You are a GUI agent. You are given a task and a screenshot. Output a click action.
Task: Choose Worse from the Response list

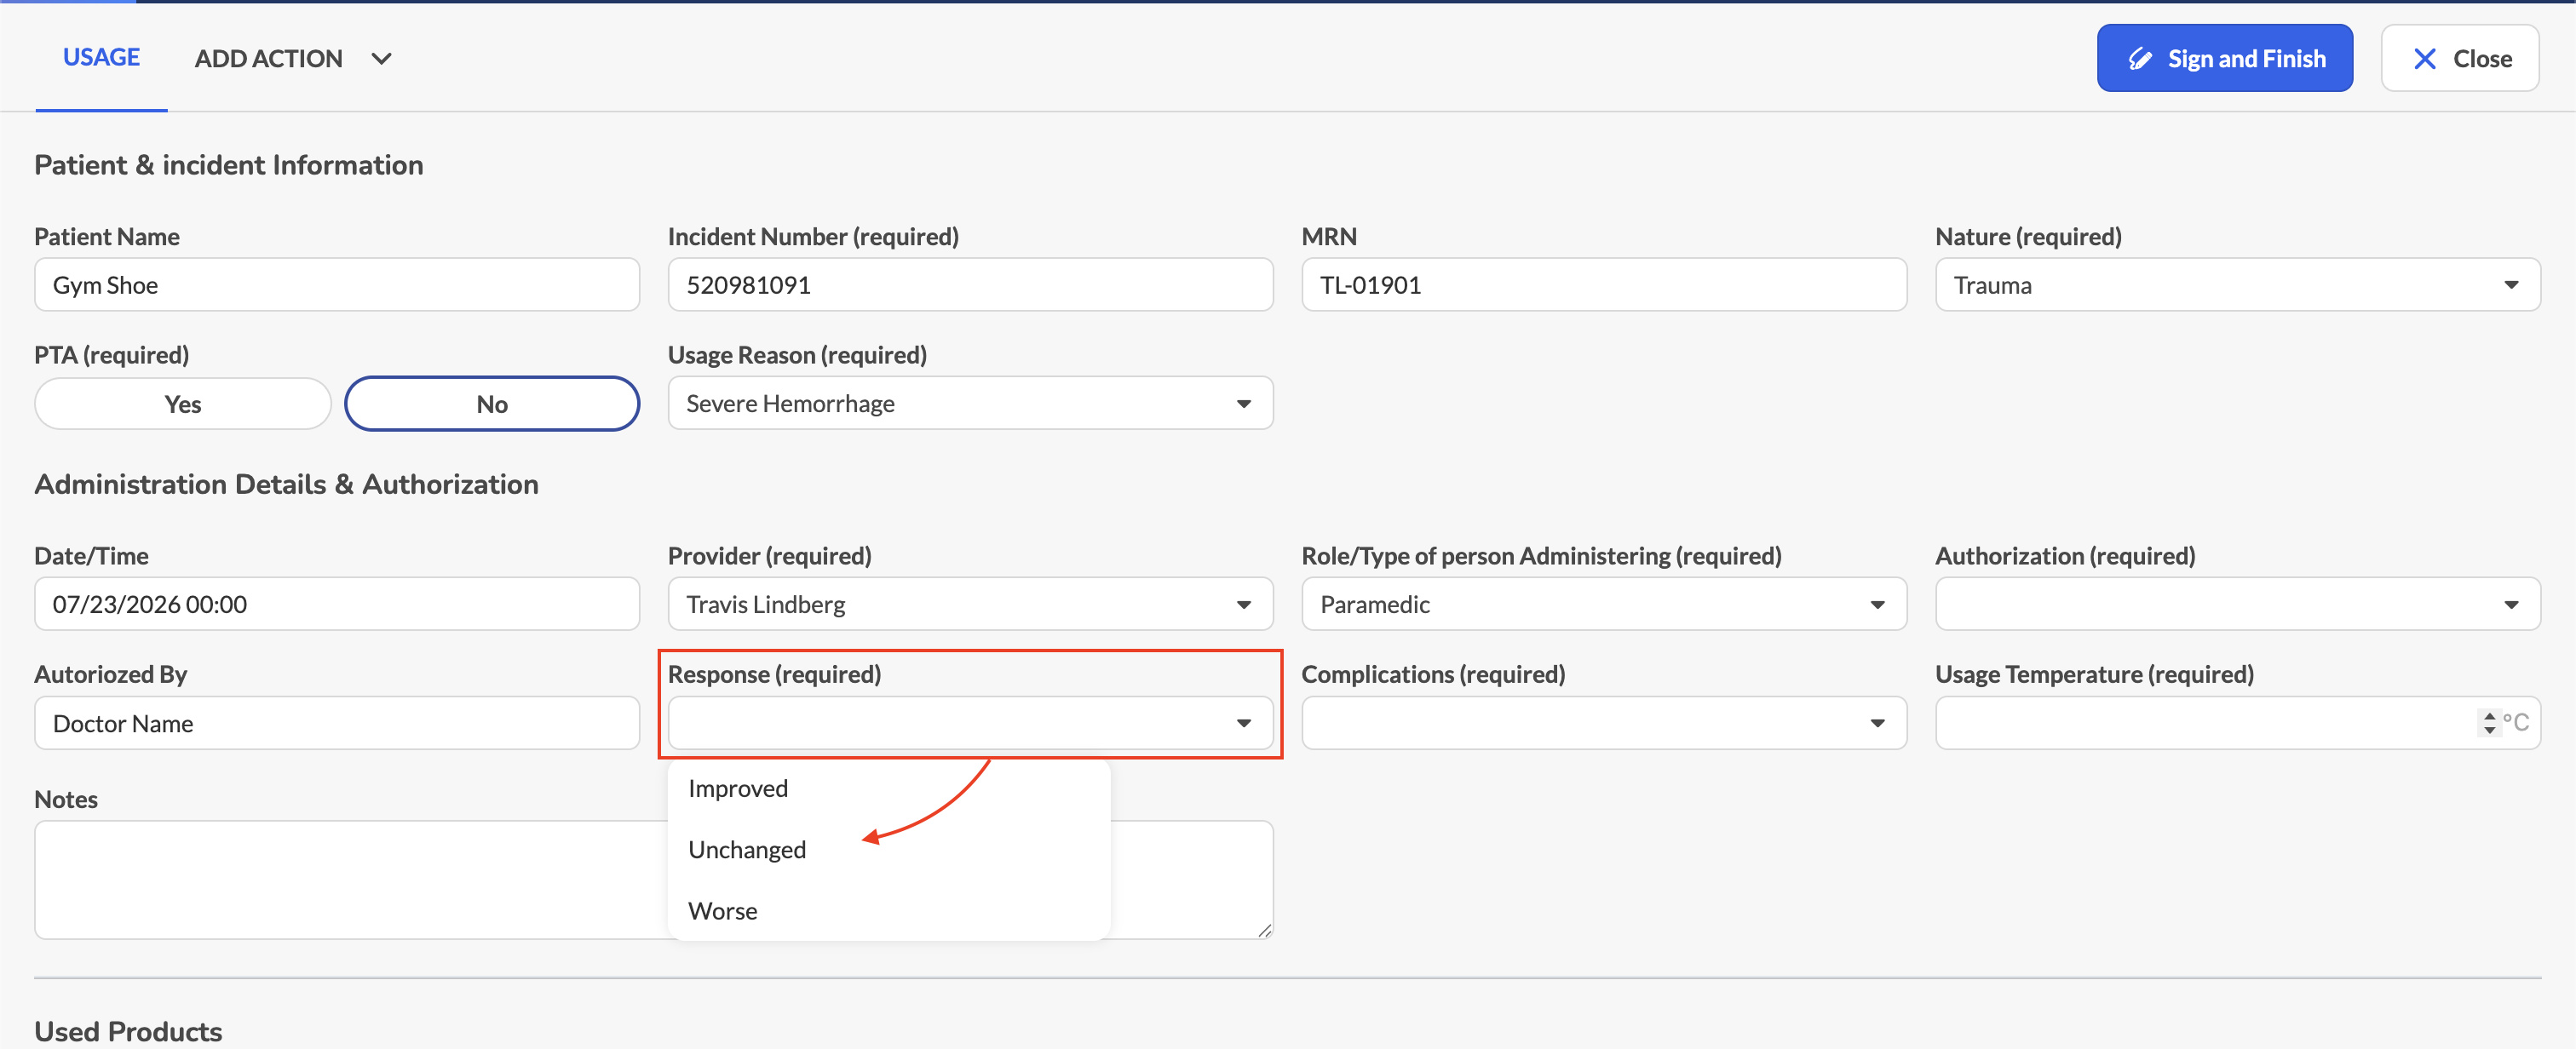[x=888, y=911]
